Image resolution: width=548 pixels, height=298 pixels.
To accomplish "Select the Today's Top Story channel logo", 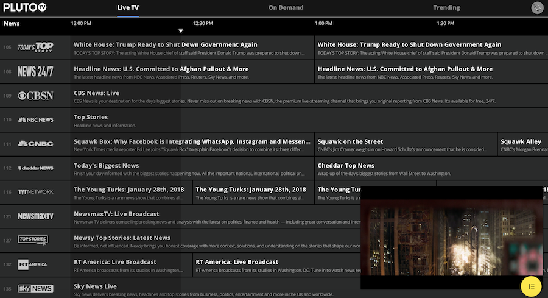I will pos(35,48).
